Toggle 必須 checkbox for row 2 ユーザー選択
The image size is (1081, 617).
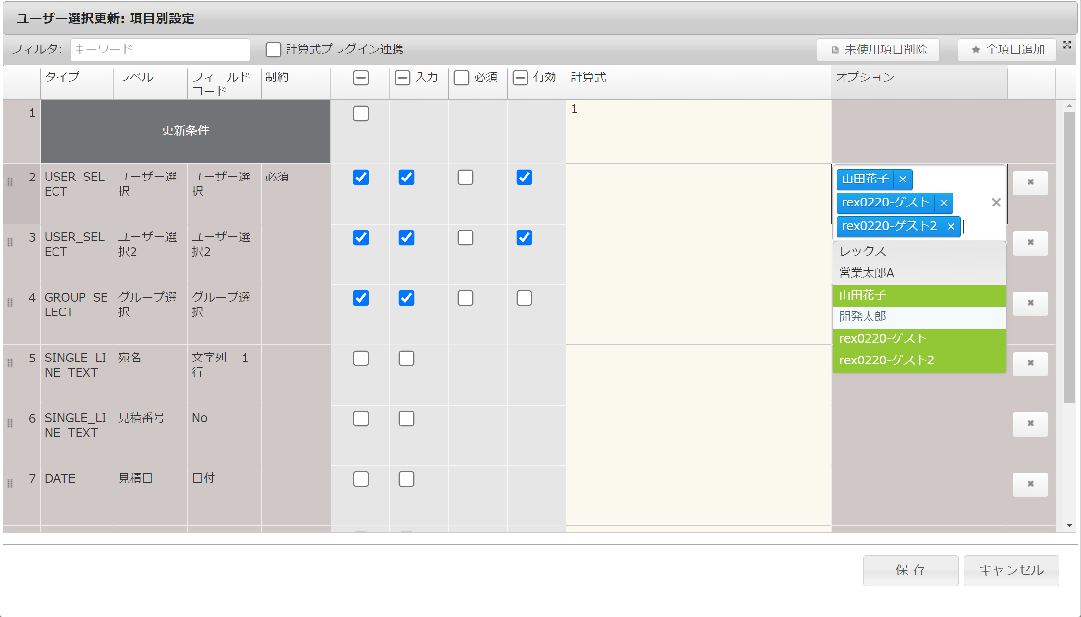[465, 178]
